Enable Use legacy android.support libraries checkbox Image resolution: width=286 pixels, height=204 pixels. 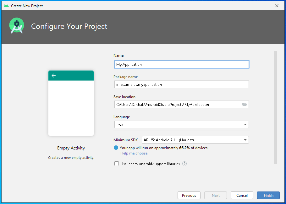(x=117, y=164)
